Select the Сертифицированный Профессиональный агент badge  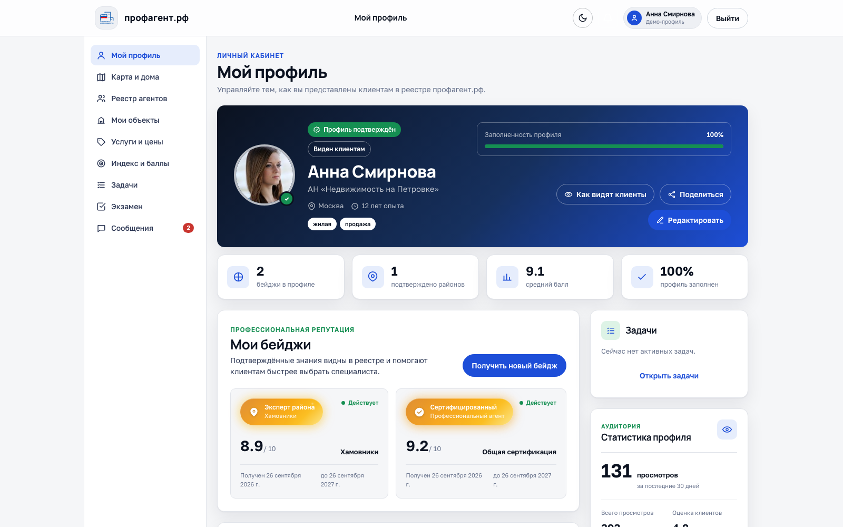coord(459,412)
